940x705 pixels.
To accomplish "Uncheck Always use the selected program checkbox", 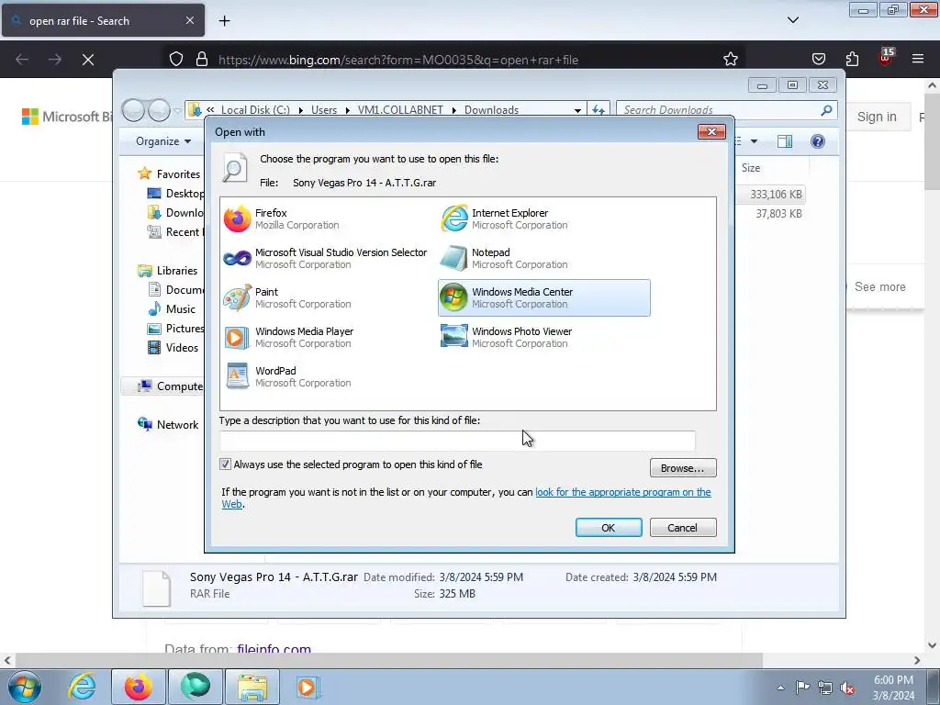I will coord(226,464).
